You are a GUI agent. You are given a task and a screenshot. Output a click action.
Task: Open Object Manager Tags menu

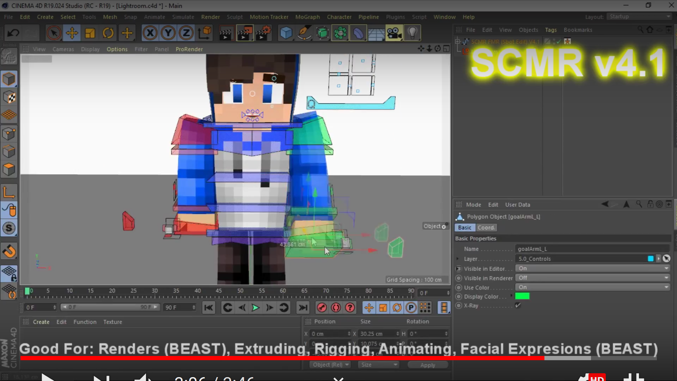tap(551, 30)
